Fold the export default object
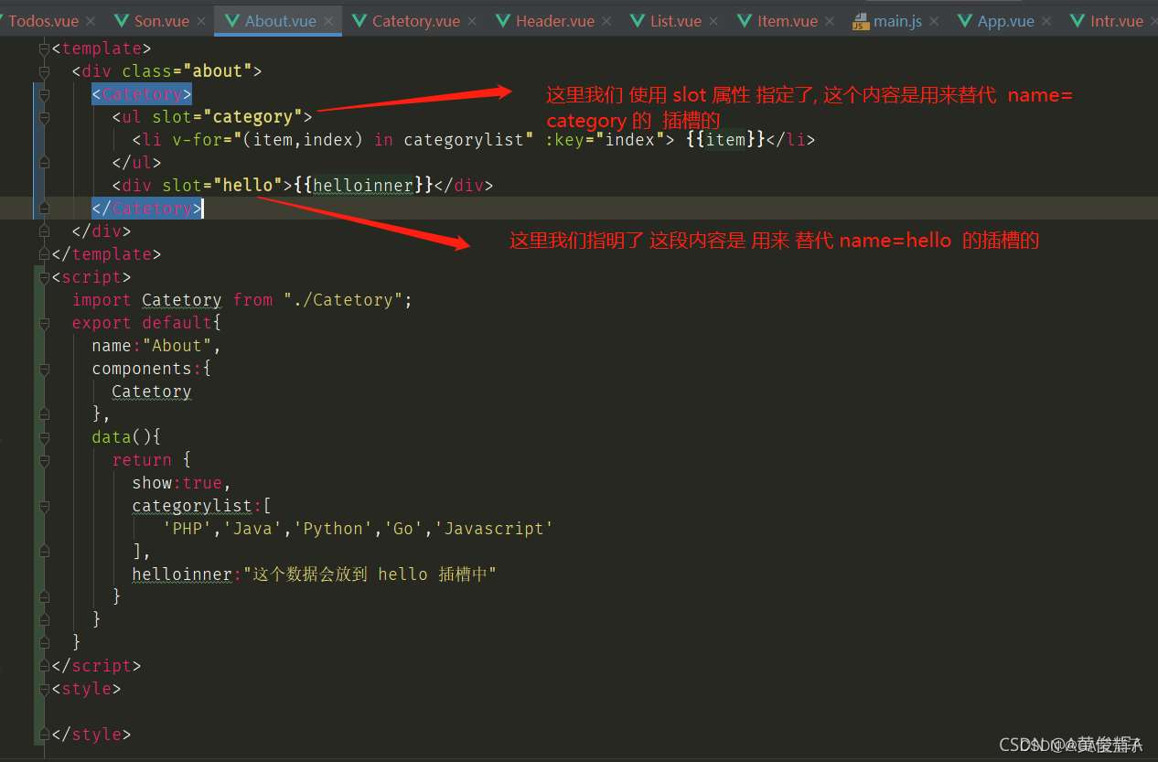The width and height of the screenshot is (1158, 762). pyautogui.click(x=44, y=323)
